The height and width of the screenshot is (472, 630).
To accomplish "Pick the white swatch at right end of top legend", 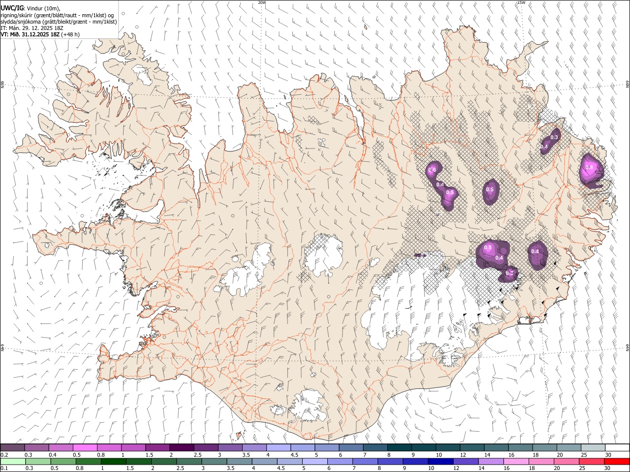I will click(x=617, y=448).
